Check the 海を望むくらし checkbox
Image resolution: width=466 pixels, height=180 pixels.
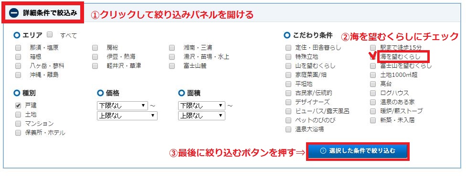click(373, 56)
